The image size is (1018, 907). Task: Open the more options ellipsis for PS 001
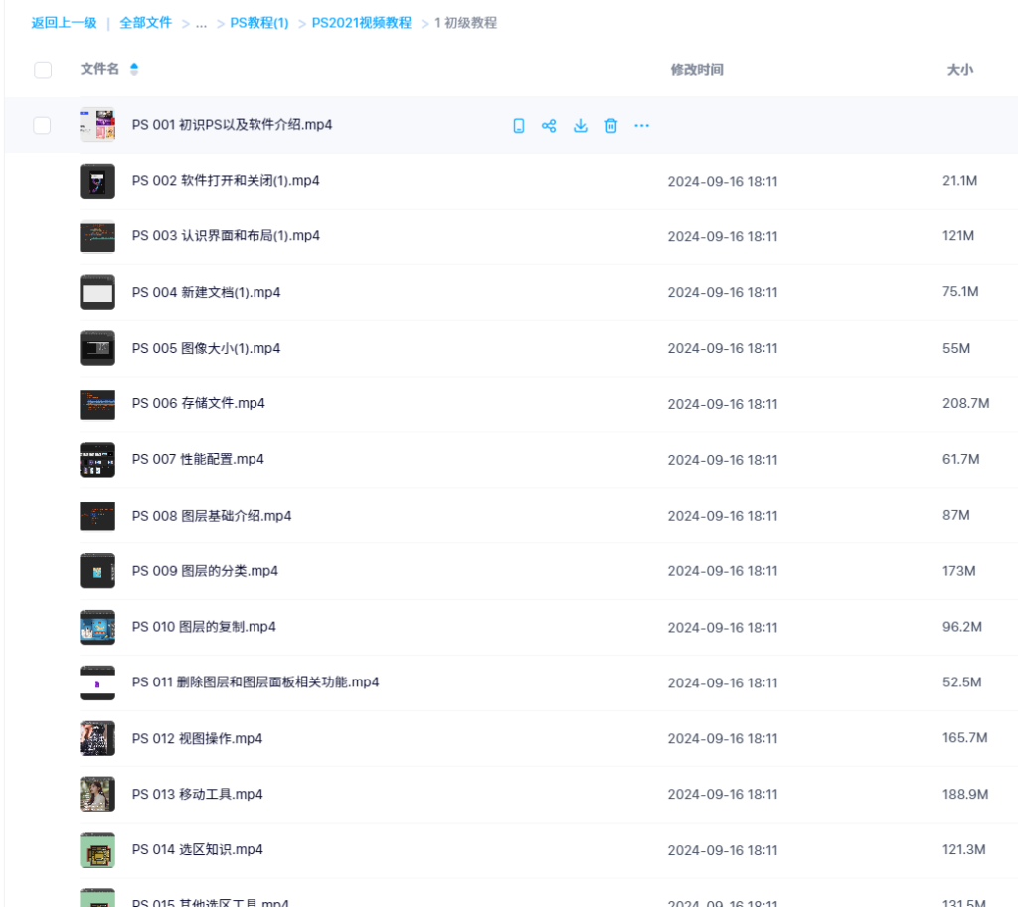coord(642,126)
